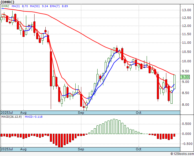Click the MA(3) legend label
Viewport: 194px width, 156px height.
point(16,6)
